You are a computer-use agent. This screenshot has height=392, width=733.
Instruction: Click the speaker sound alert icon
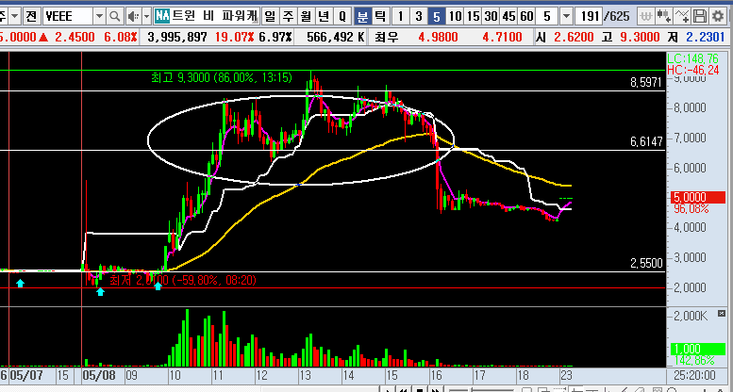tap(133, 17)
